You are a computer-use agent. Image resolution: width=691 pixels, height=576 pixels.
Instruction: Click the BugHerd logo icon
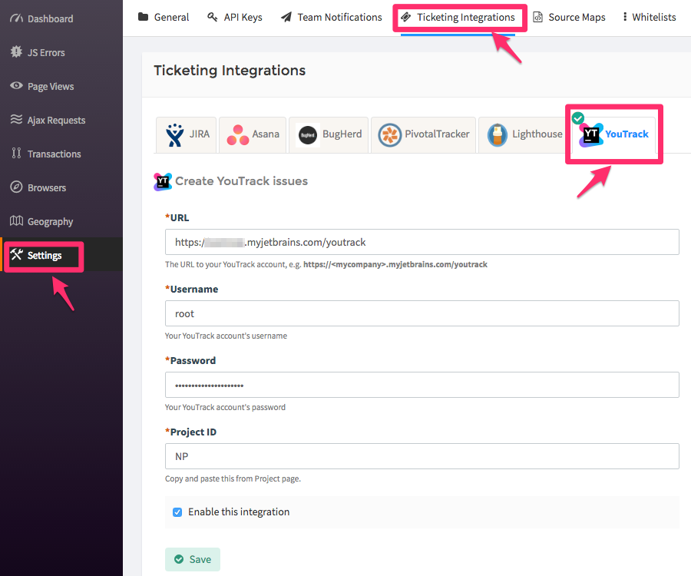[x=308, y=135]
